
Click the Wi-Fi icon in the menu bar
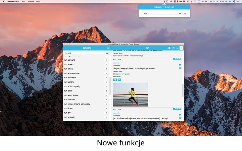pyautogui.click(x=195, y=2)
